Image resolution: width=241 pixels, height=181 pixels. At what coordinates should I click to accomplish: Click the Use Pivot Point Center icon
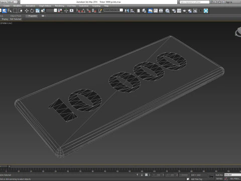pos(60,11)
